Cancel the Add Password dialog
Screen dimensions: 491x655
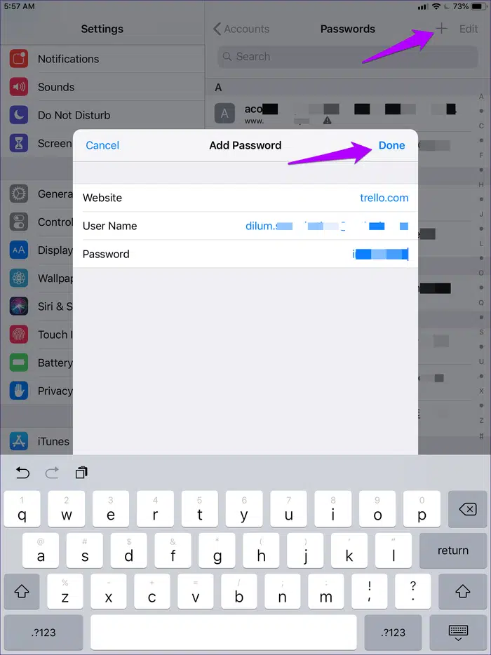tap(102, 145)
